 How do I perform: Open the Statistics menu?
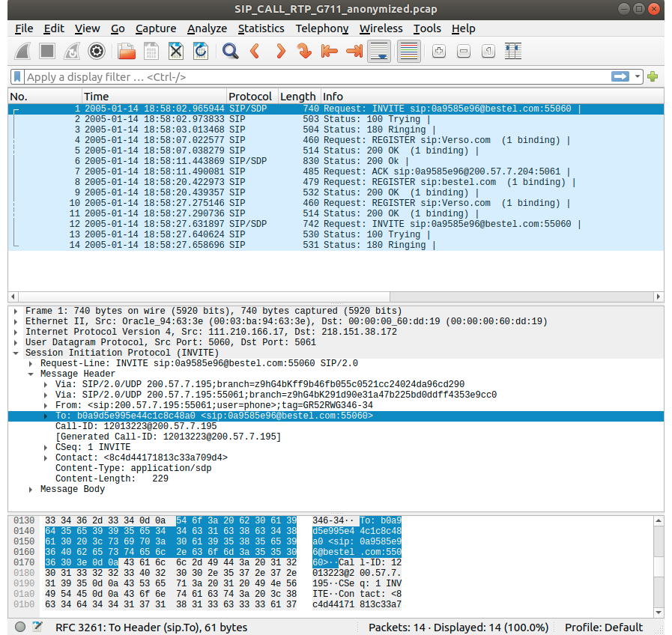[x=261, y=28]
